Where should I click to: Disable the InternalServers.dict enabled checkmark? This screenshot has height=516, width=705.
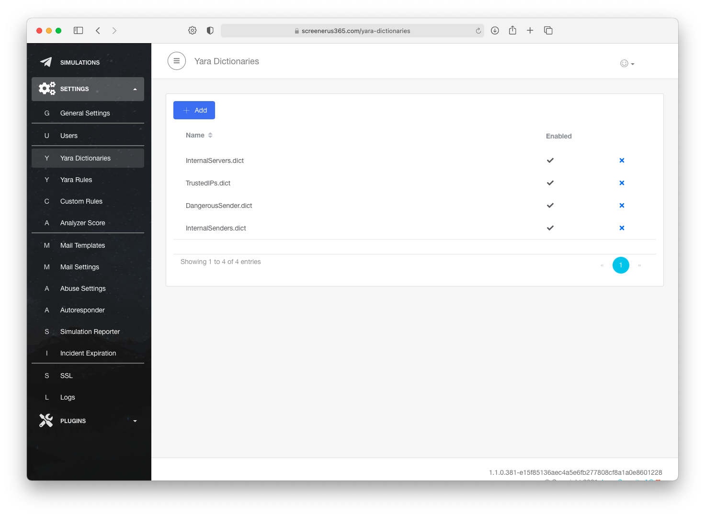click(x=550, y=161)
